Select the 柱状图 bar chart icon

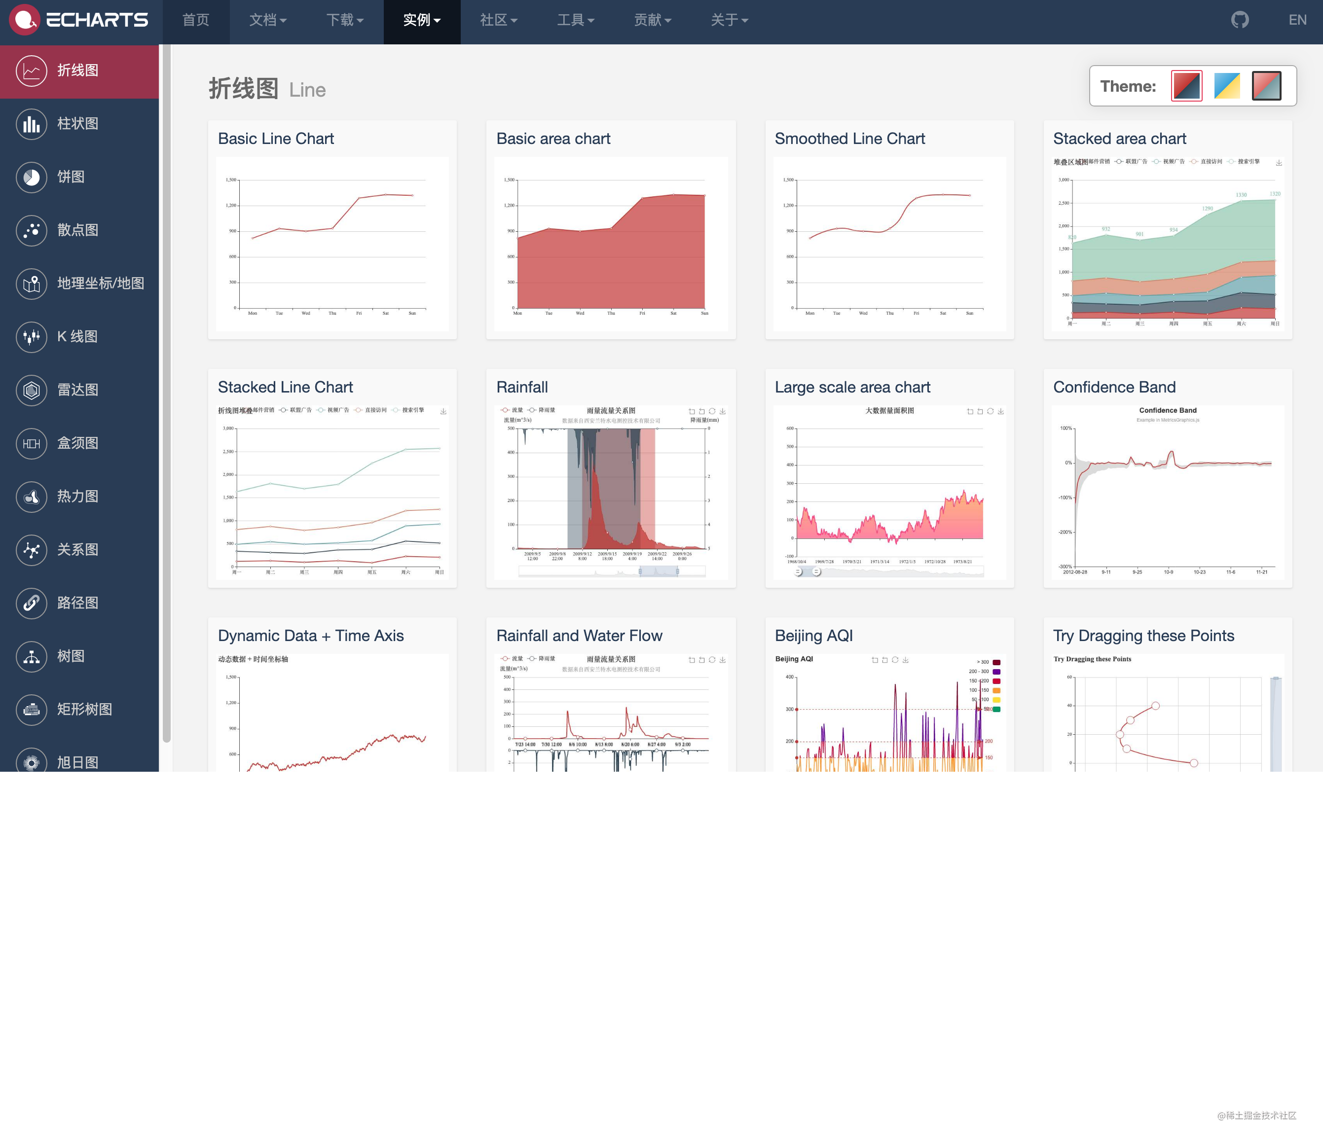click(32, 124)
